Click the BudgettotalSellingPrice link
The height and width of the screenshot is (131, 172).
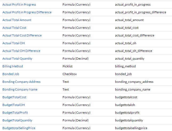point(19,128)
